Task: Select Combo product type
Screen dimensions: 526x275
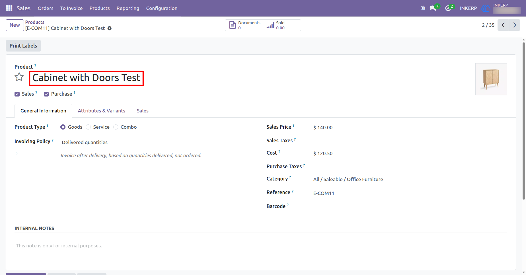Action: (x=116, y=127)
